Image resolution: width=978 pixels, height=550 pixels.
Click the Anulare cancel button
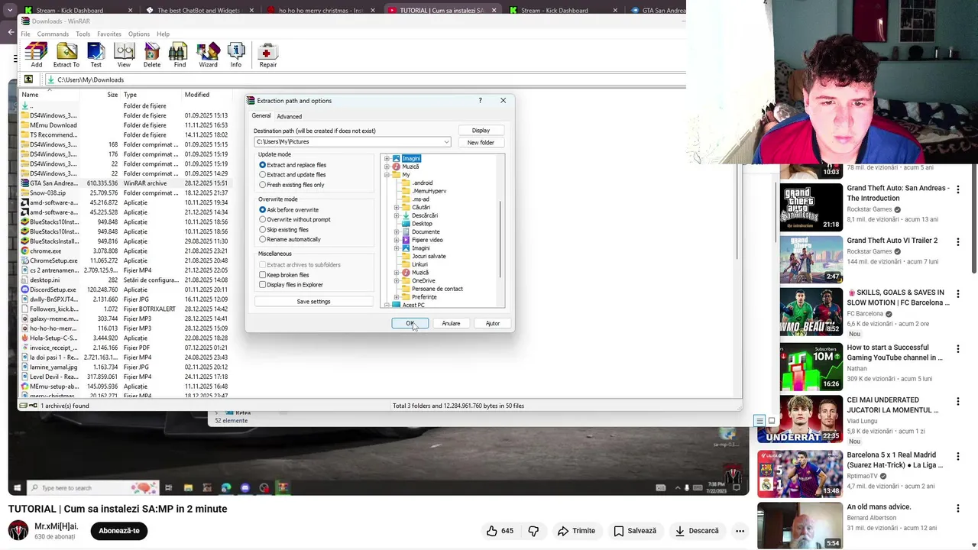tap(451, 323)
